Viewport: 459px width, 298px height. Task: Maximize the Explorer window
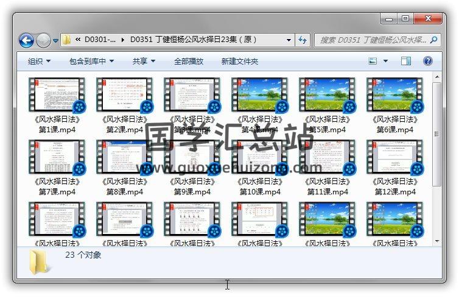405,18
